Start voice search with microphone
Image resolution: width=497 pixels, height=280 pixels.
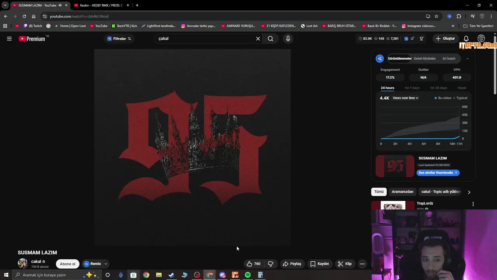pyautogui.click(x=288, y=38)
